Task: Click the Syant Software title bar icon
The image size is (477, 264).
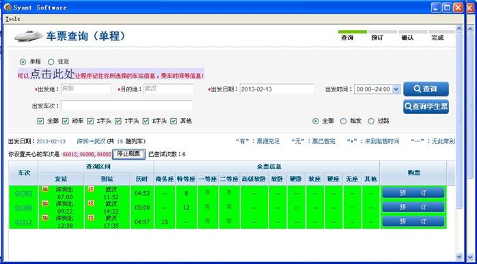Action: pyautogui.click(x=8, y=7)
